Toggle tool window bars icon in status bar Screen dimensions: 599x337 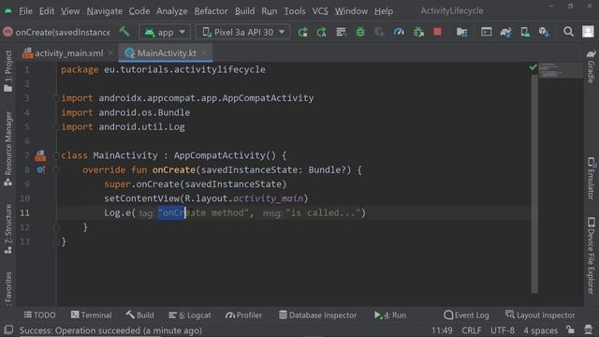(x=8, y=330)
